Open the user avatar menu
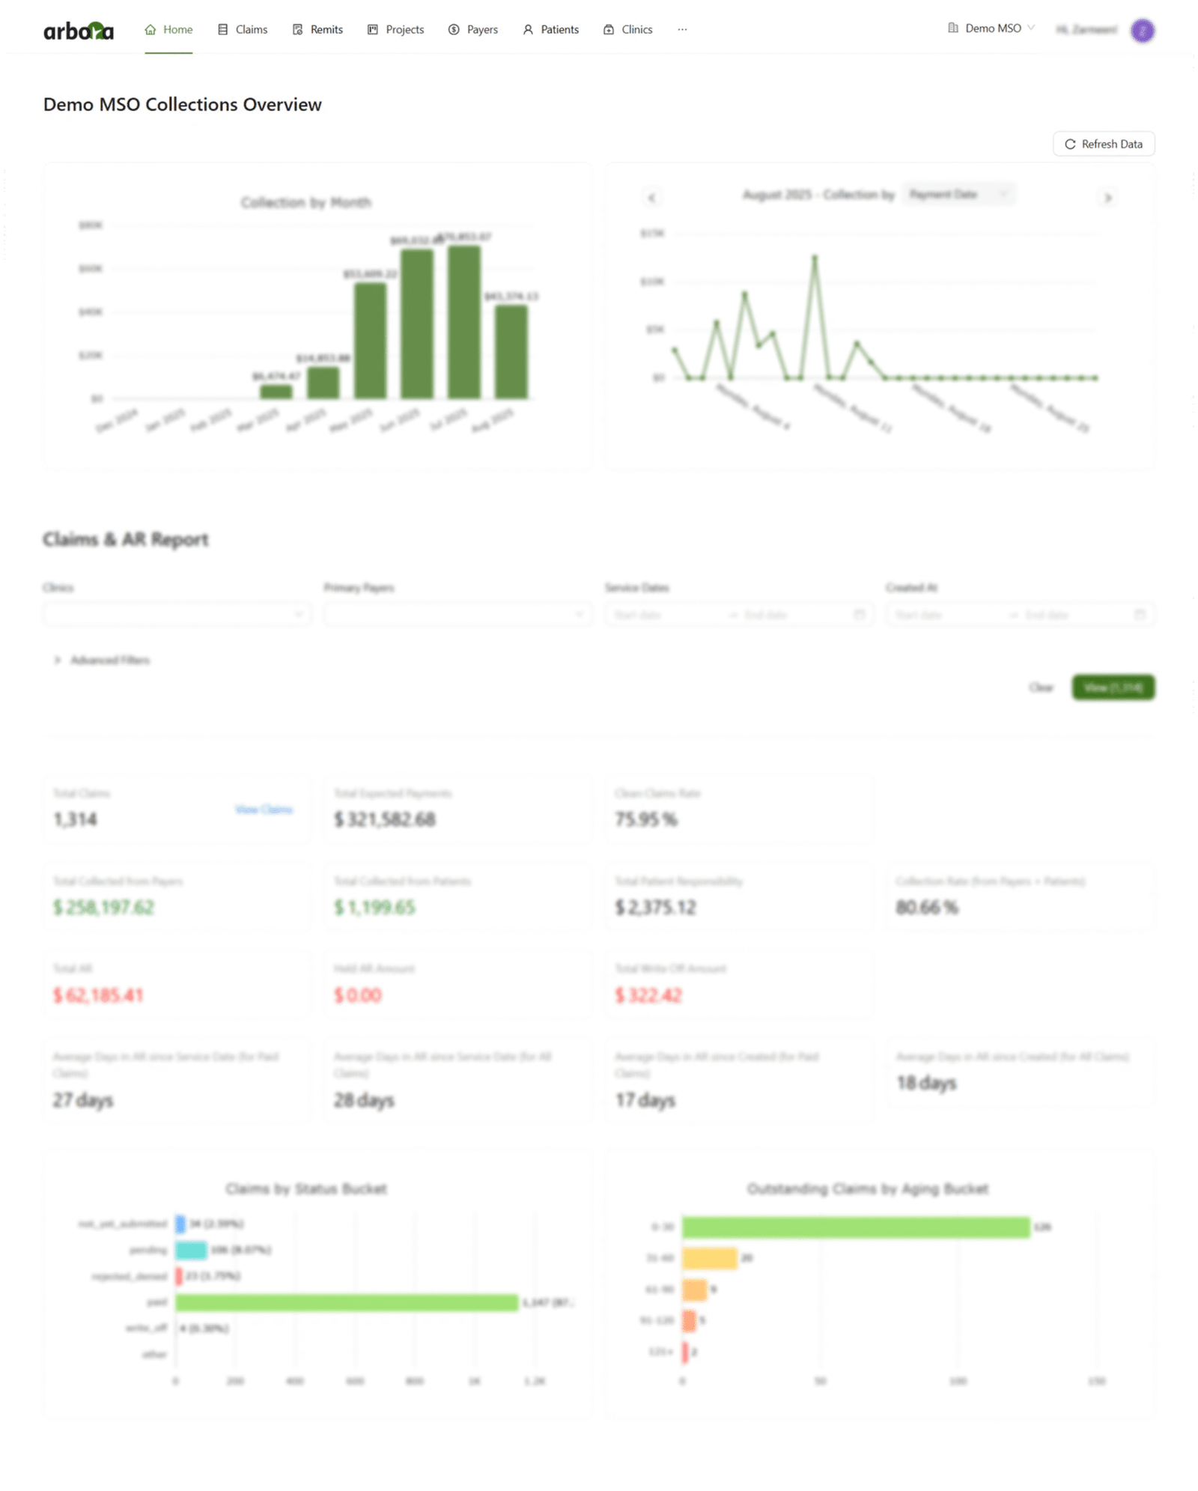 [1142, 30]
